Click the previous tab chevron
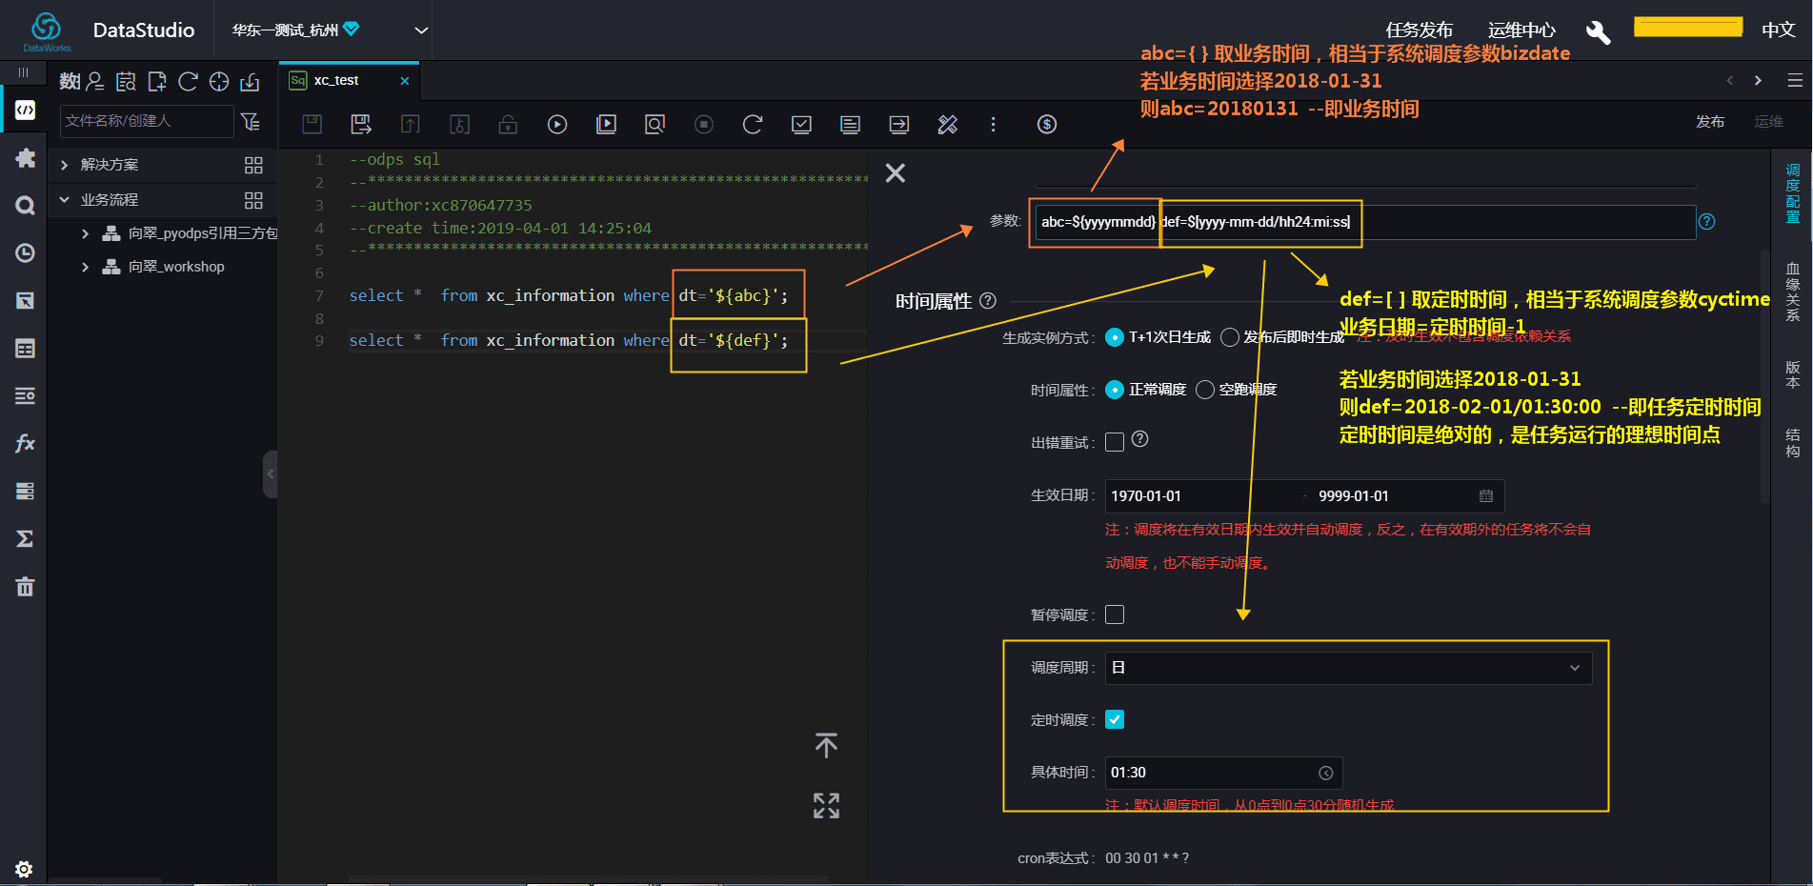Image resolution: width=1813 pixels, height=886 pixels. [x=1730, y=81]
